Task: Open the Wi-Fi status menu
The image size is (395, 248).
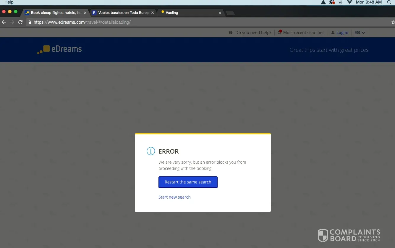Action: click(349, 2)
